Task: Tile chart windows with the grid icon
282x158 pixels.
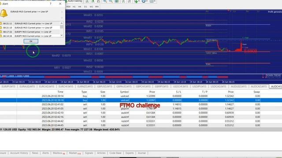Action: coord(117,1)
